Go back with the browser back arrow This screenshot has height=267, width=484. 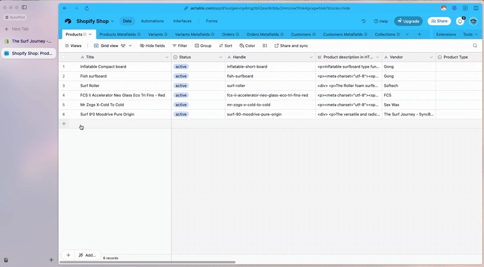point(65,8)
